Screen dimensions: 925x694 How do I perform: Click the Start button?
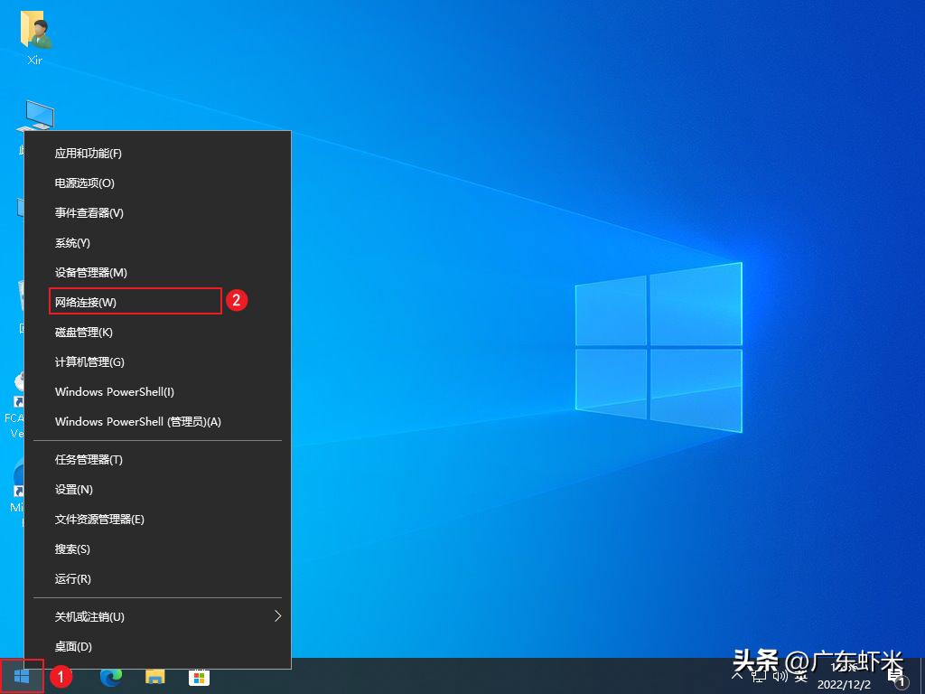coord(20,676)
